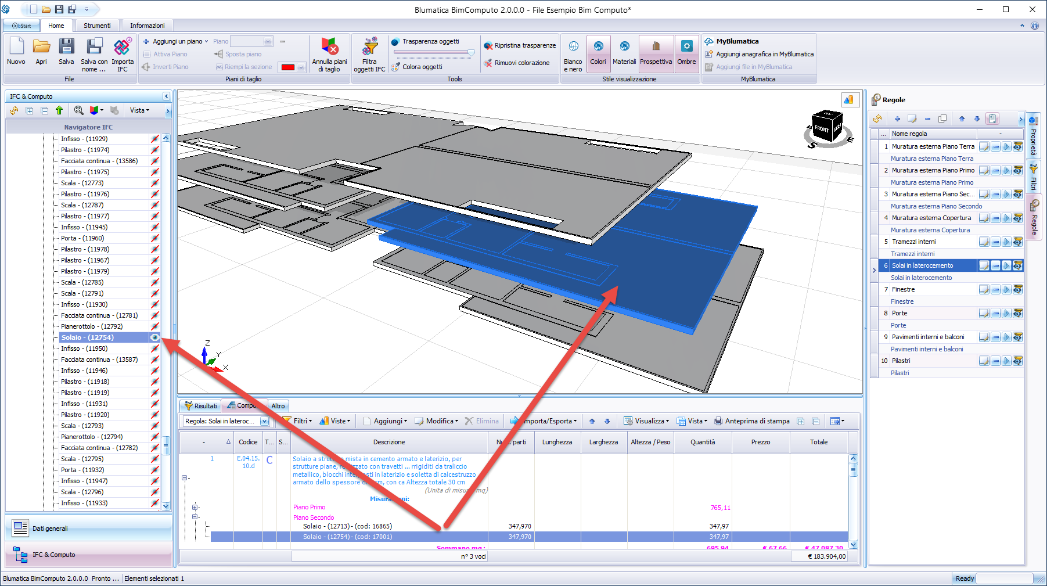Click Annulla piani di taglio
The width and height of the screenshot is (1047, 586).
[329, 55]
